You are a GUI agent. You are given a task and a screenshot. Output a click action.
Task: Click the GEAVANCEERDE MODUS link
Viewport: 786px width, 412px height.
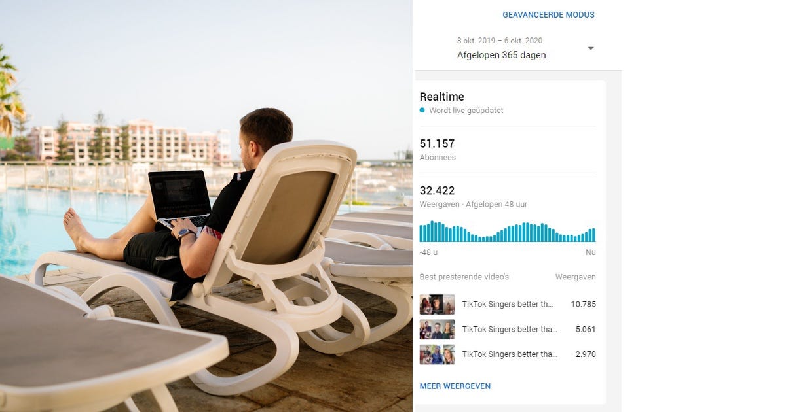coord(548,14)
